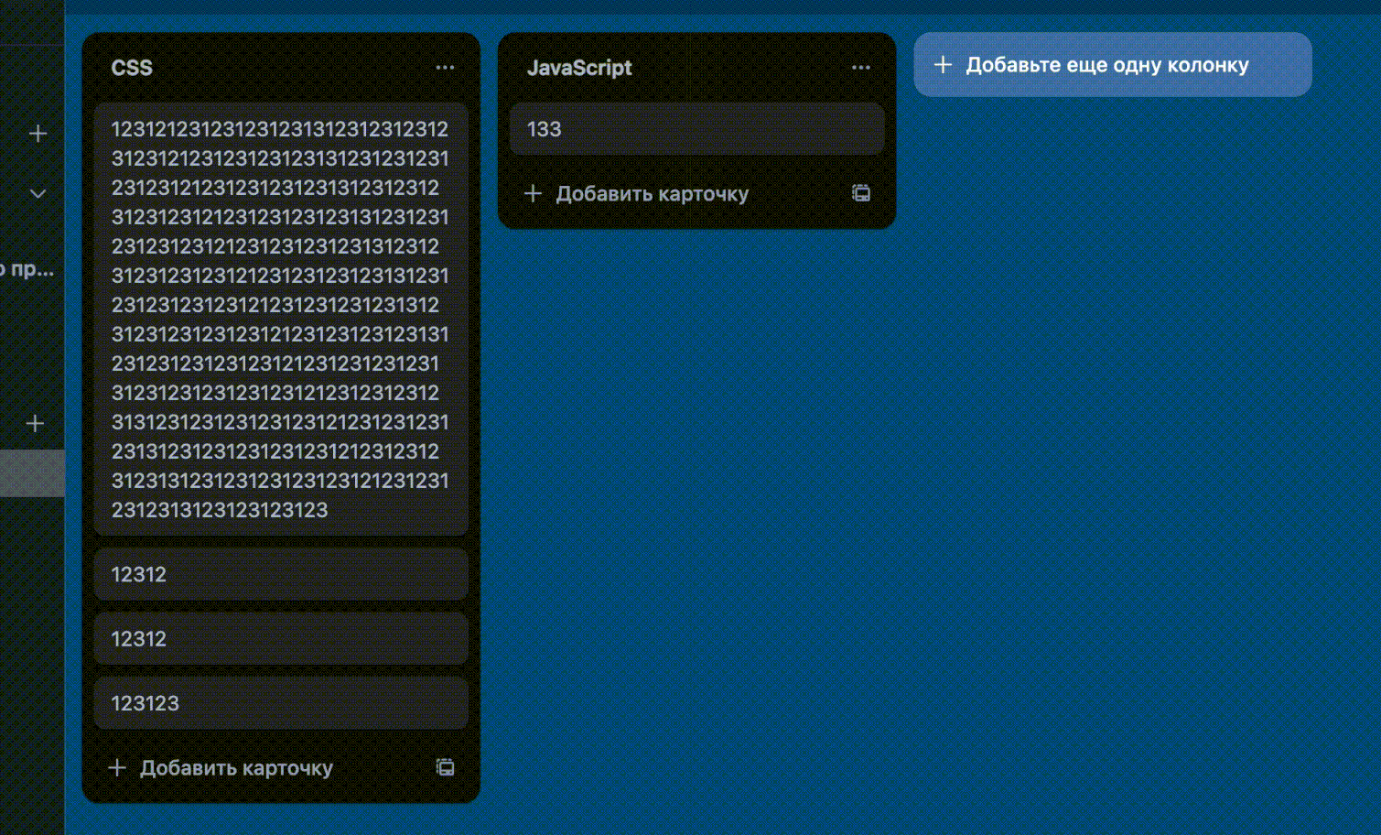Click the "JavaScript" column title to rename
Screen dimensions: 1381x835
(579, 68)
